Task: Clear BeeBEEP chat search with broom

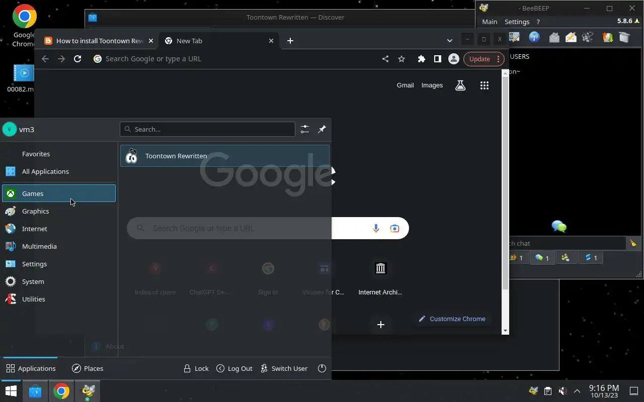Action: 633,243
